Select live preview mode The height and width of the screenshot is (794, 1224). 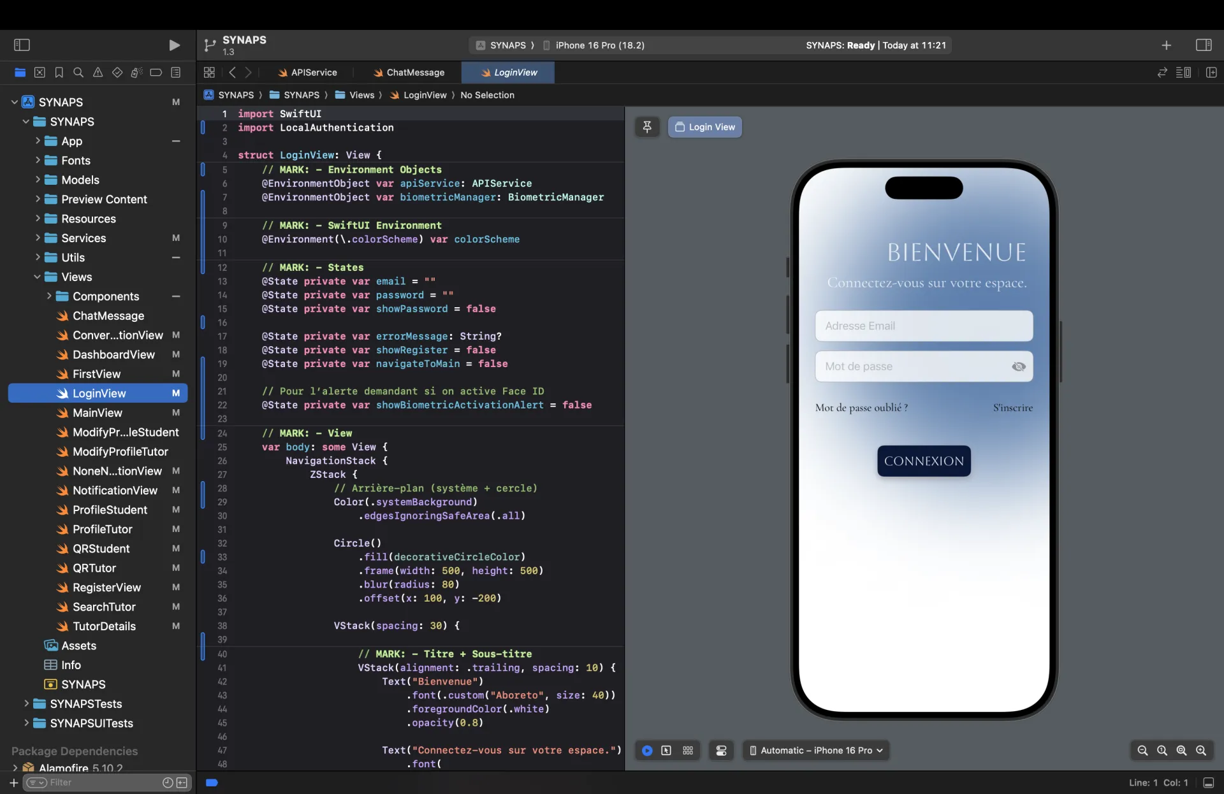tap(647, 751)
